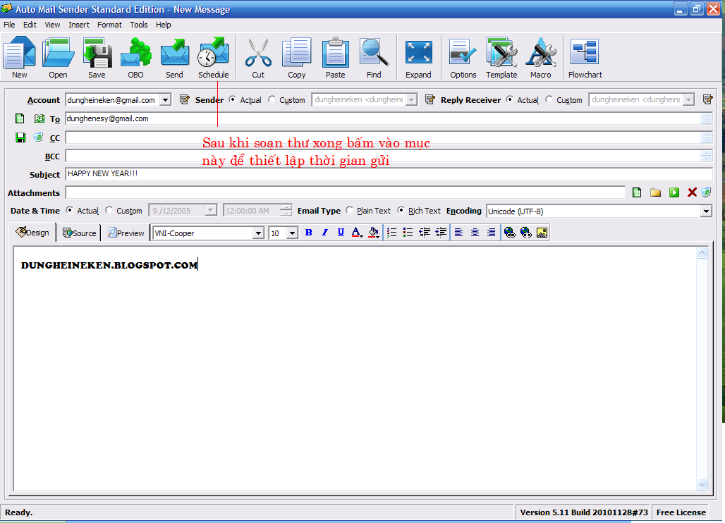Open the Tools menu
Screen dimensions: 725x523
138,25
